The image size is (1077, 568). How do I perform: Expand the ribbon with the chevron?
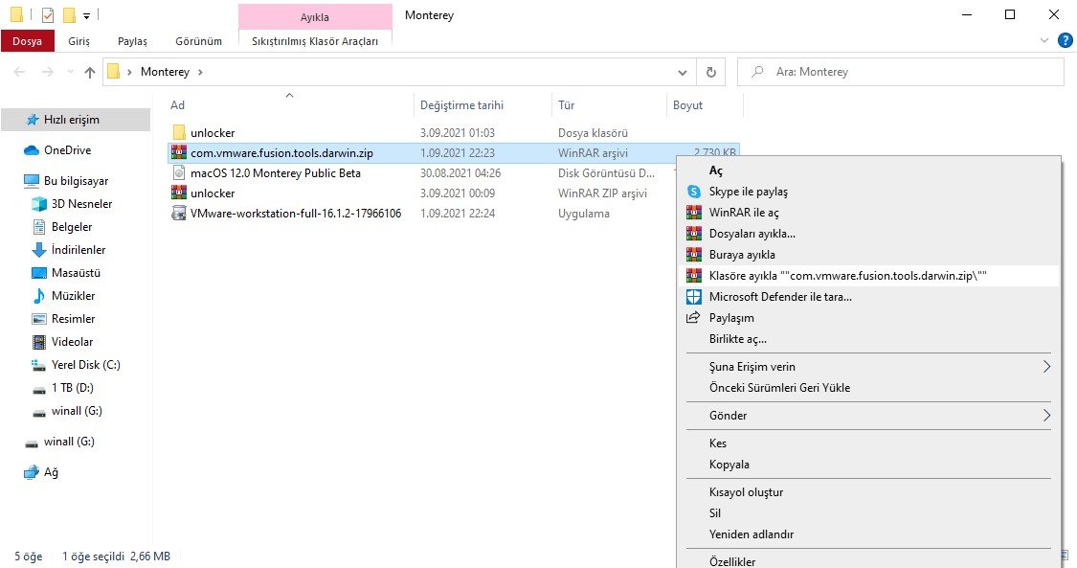coord(1044,40)
